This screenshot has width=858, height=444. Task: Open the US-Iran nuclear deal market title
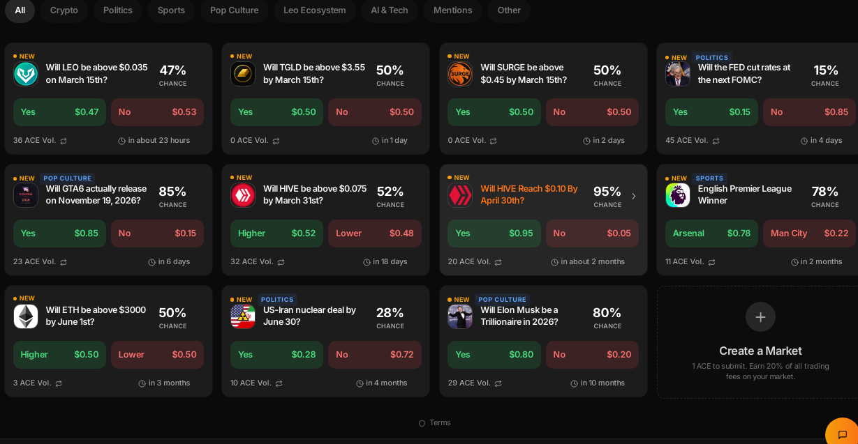[x=309, y=316]
